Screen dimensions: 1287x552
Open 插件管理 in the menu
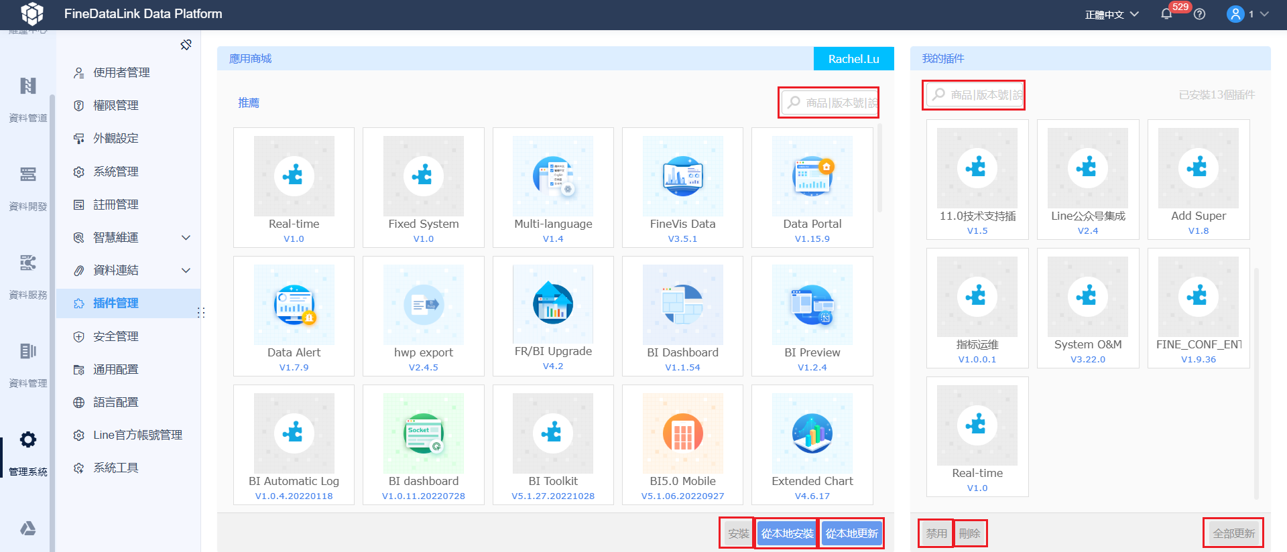tap(128, 303)
